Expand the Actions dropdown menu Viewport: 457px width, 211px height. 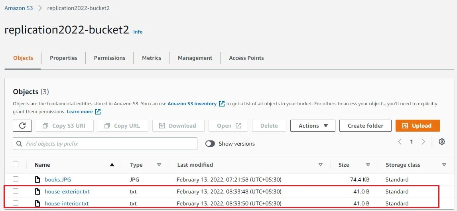(313, 126)
